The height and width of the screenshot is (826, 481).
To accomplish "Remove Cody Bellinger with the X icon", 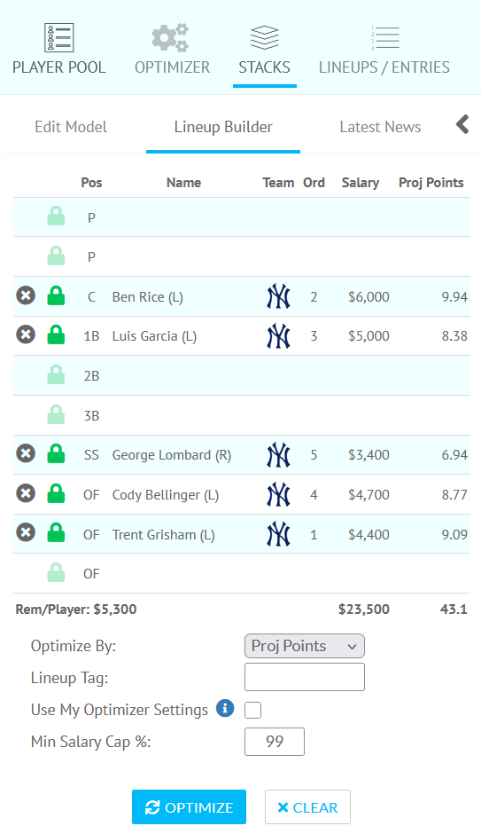I will click(x=26, y=493).
